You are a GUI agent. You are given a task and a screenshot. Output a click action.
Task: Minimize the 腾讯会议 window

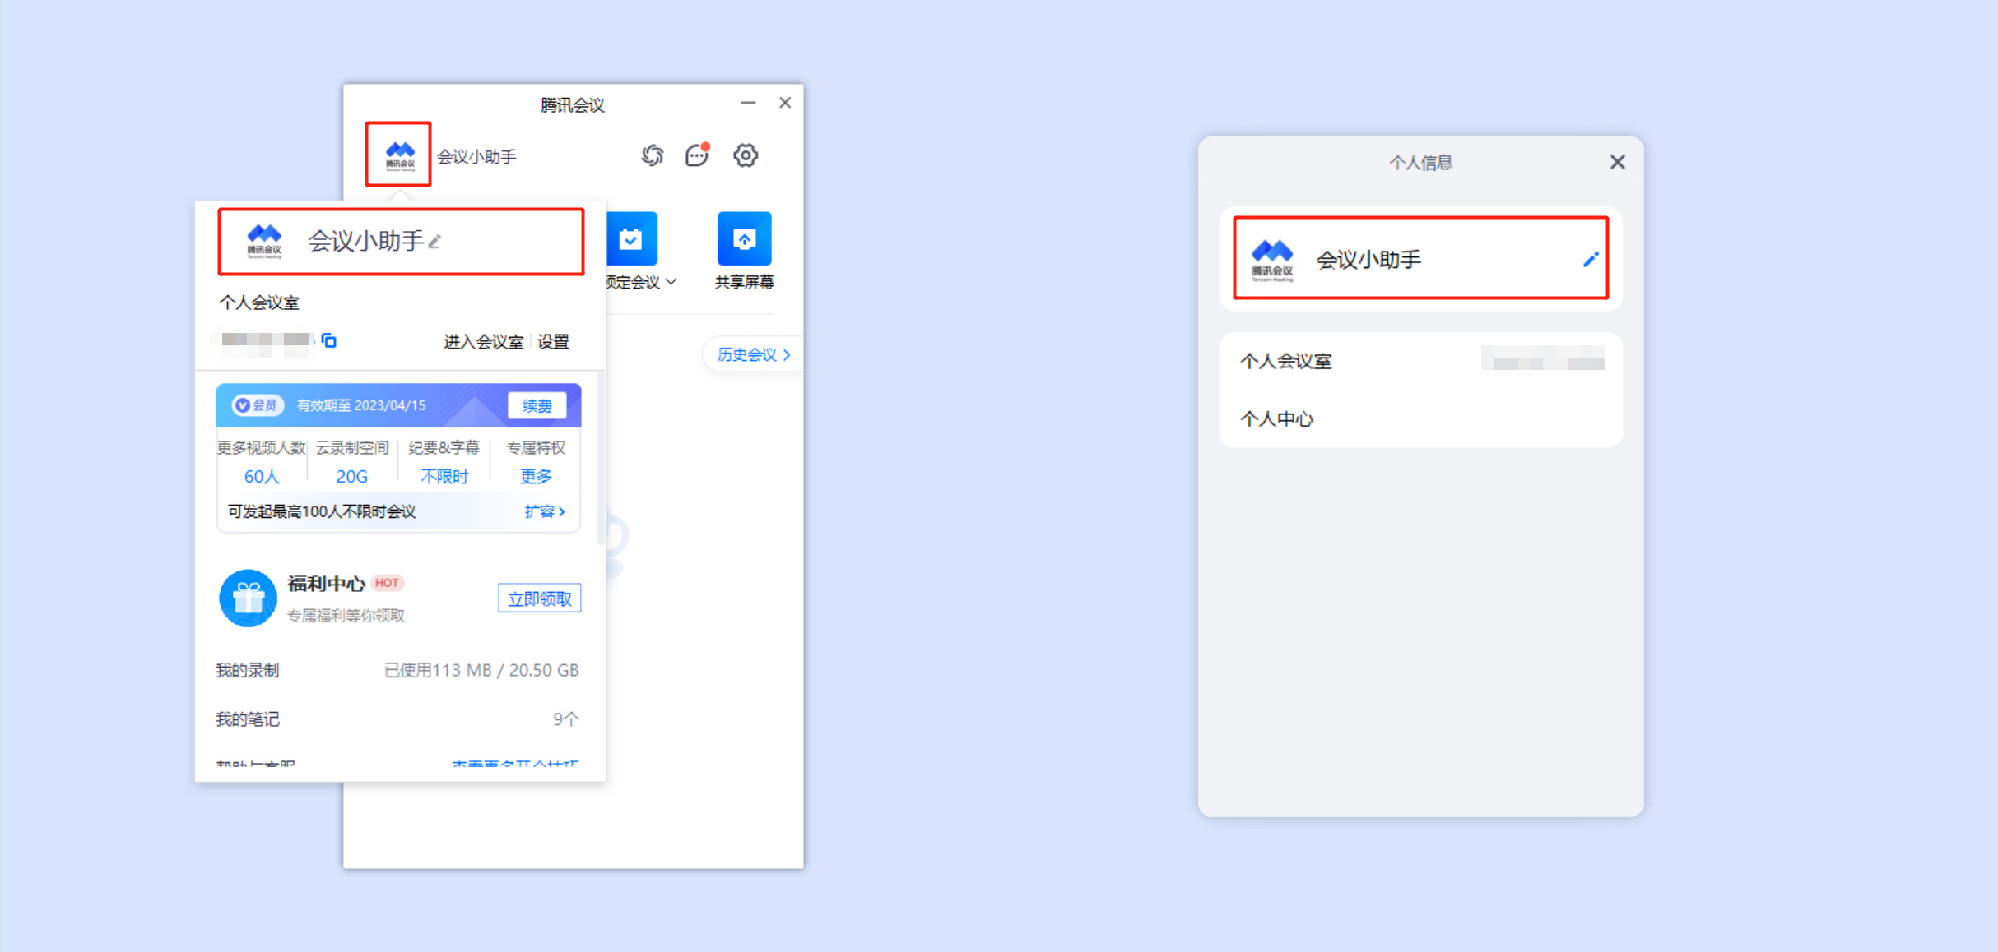click(x=747, y=103)
